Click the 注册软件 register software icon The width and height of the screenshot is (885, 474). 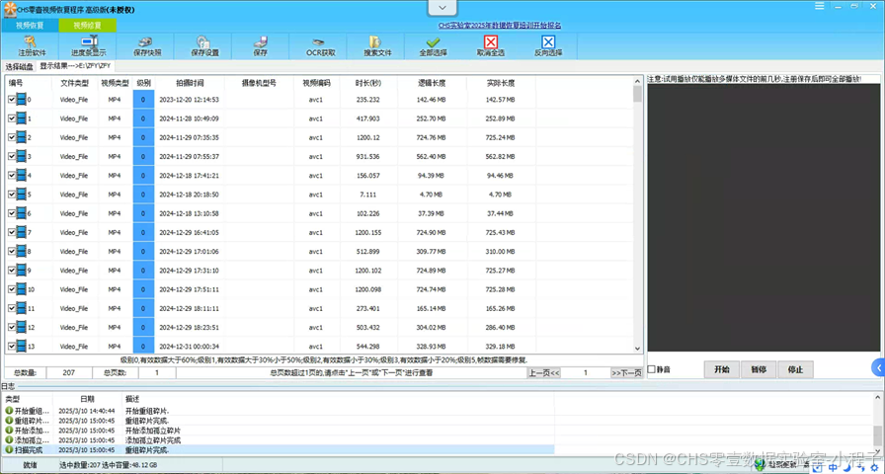(x=32, y=41)
